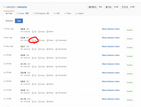Open Downloads for tag 3.2.8
Viewport: 141px width, 107px height.
tap(61, 40)
